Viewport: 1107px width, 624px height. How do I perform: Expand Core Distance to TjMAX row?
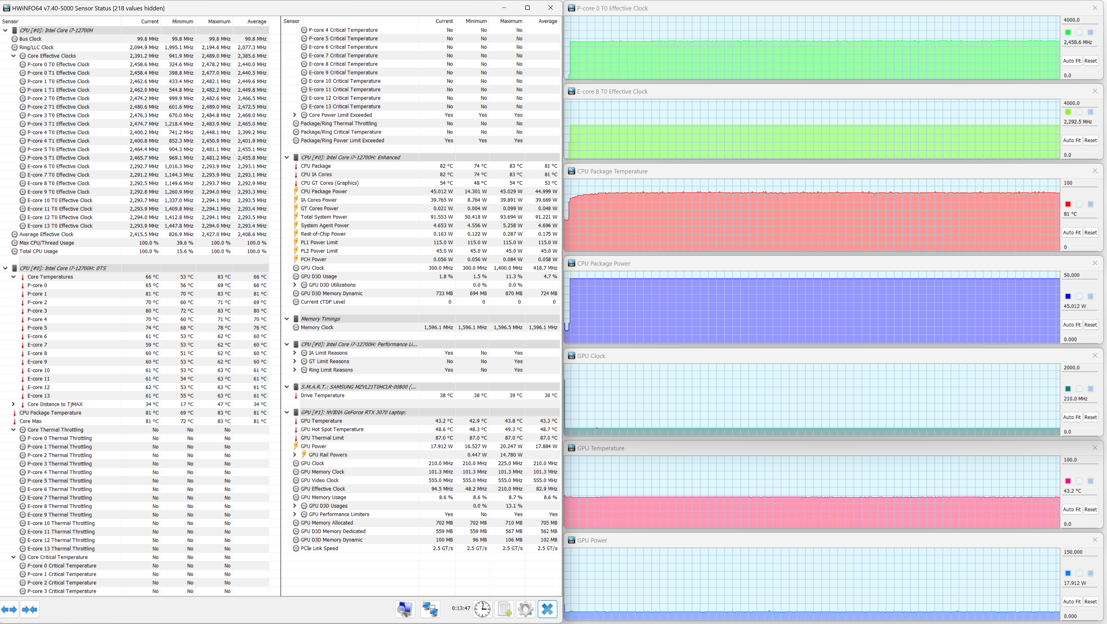point(13,404)
